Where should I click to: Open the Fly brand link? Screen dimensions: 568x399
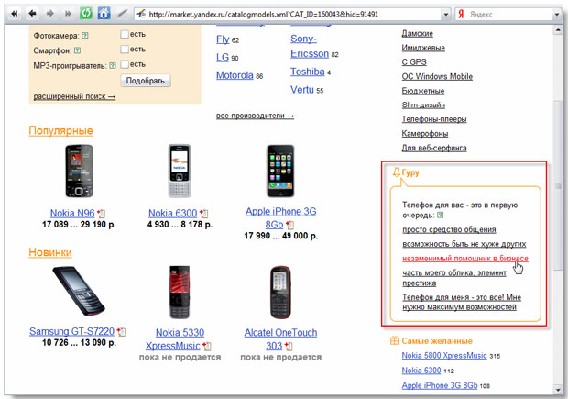[x=223, y=39]
